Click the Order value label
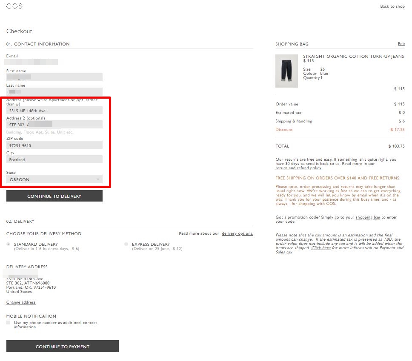412x361 pixels. pyautogui.click(x=287, y=104)
